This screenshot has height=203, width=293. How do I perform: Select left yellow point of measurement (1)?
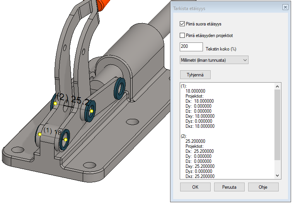(40, 134)
